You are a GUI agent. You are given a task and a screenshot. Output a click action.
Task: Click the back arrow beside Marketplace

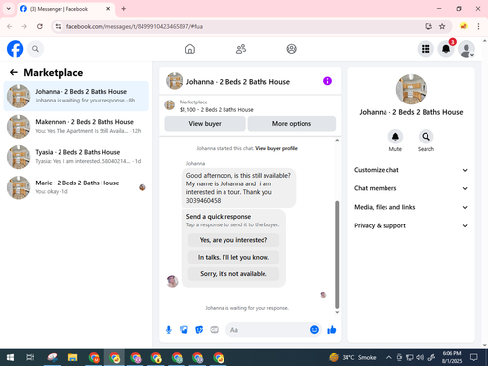pos(14,72)
